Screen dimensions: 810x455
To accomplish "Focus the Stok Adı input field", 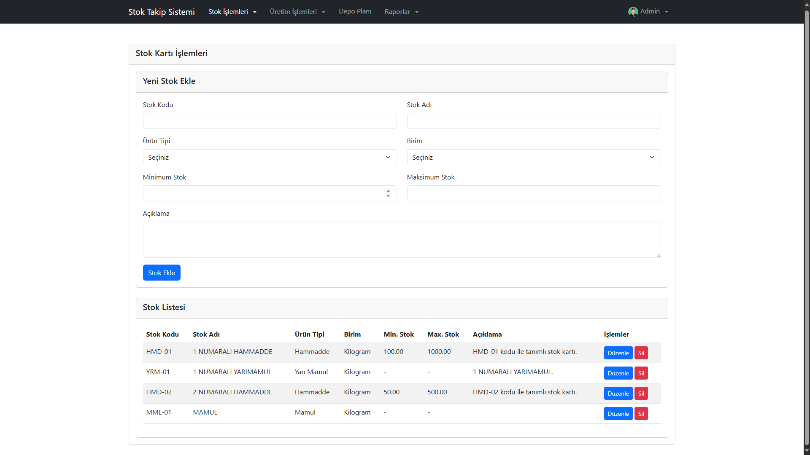I will coord(534,121).
